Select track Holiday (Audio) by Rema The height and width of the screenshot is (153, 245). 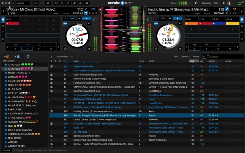[x=147, y=111]
